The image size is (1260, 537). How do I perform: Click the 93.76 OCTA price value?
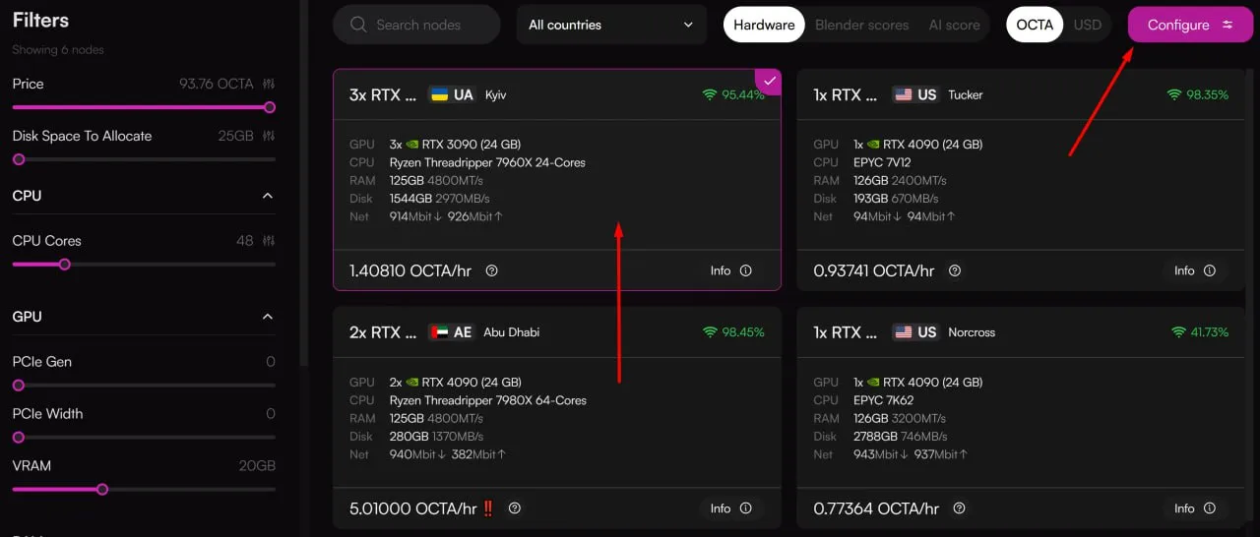(x=217, y=84)
